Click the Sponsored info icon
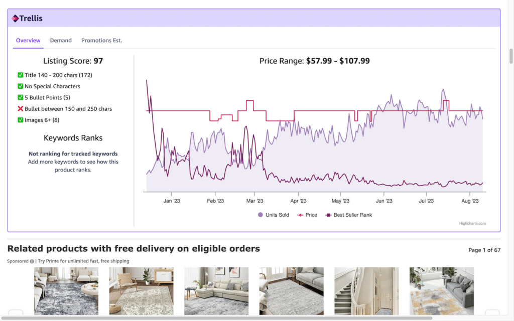The height and width of the screenshot is (321, 514). coord(32,261)
